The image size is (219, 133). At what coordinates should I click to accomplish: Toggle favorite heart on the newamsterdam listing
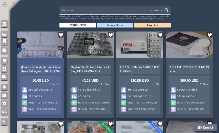[210, 35]
